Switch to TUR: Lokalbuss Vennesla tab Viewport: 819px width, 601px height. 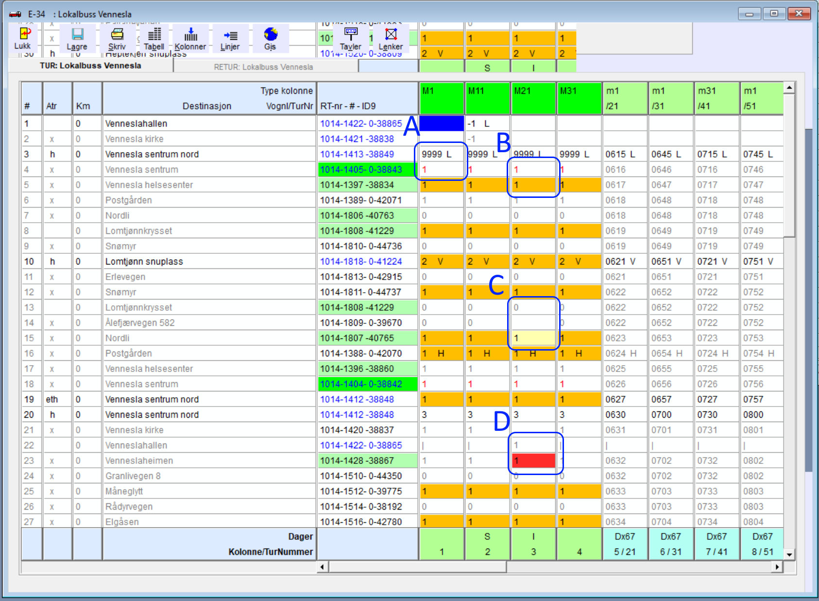[90, 66]
